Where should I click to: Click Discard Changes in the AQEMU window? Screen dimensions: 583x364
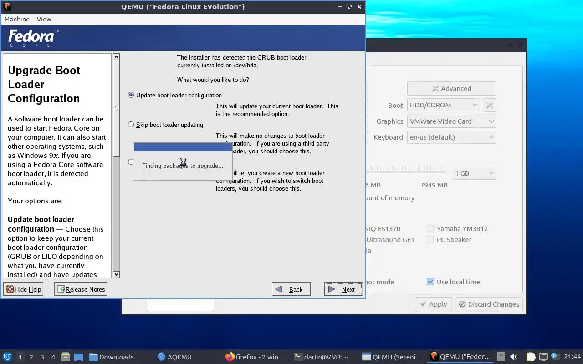coord(489,304)
